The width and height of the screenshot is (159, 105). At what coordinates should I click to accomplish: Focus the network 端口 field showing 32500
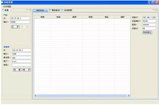click(x=20, y=22)
